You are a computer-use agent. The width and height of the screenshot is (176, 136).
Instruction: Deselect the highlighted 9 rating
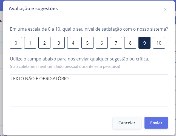(x=144, y=43)
